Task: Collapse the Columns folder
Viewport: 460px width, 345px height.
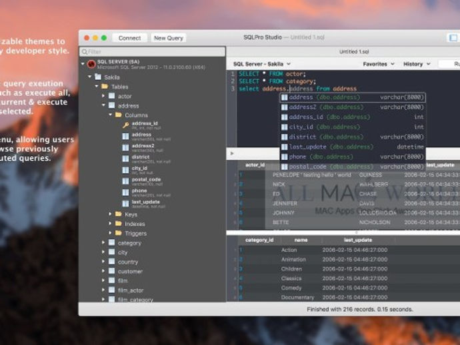Action: pos(110,115)
